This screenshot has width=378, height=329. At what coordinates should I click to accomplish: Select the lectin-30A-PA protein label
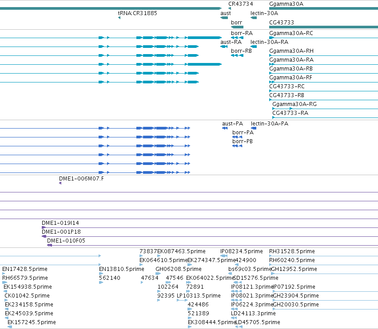click(269, 123)
